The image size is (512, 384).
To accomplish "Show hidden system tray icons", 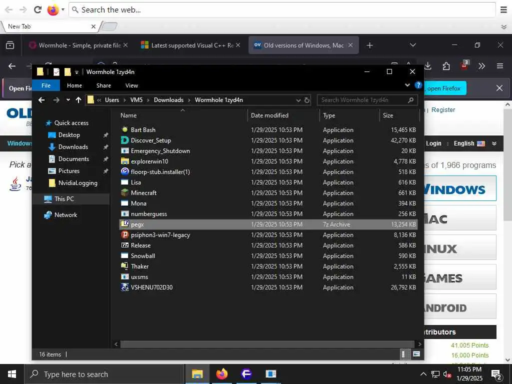I will 423,374.
